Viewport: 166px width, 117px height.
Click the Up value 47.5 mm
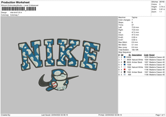tap(135, 32)
